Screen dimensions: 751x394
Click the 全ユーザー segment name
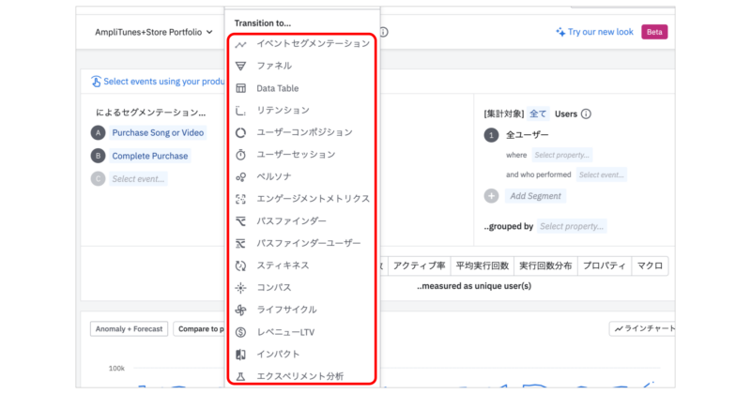tap(528, 135)
